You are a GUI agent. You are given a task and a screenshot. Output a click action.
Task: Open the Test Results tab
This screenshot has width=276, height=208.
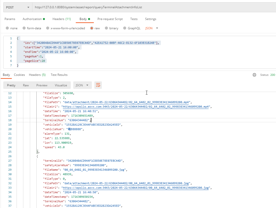(x=59, y=75)
